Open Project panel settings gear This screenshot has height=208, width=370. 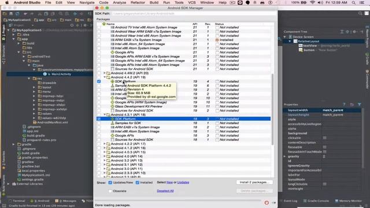click(x=85, y=25)
